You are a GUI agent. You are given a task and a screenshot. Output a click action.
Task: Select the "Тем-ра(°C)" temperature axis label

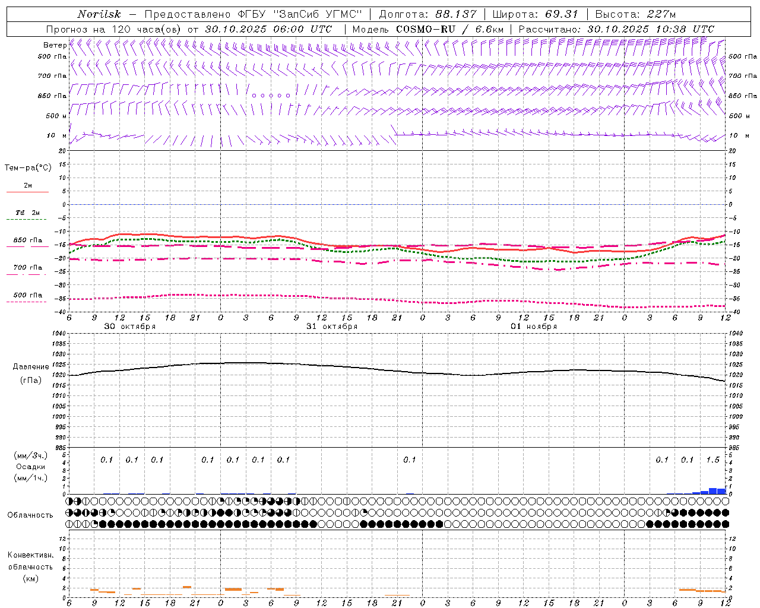coord(28,168)
